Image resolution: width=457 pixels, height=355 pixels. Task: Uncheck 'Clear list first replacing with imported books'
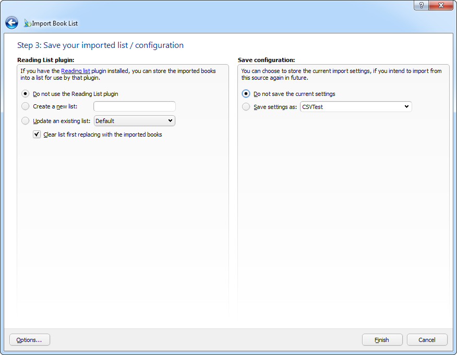tap(37, 134)
